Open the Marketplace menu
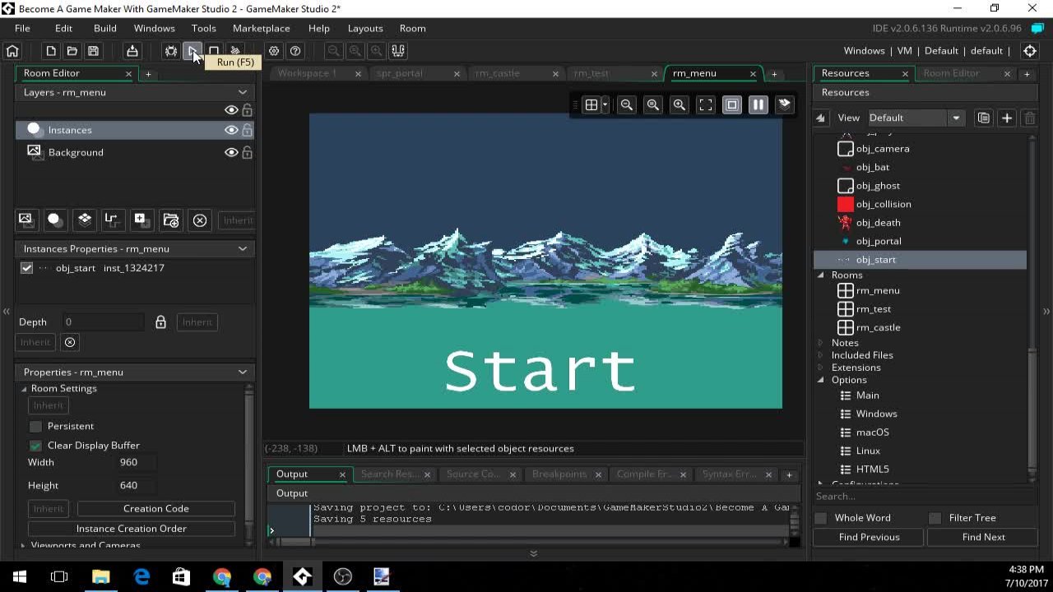This screenshot has width=1053, height=592. 261,28
